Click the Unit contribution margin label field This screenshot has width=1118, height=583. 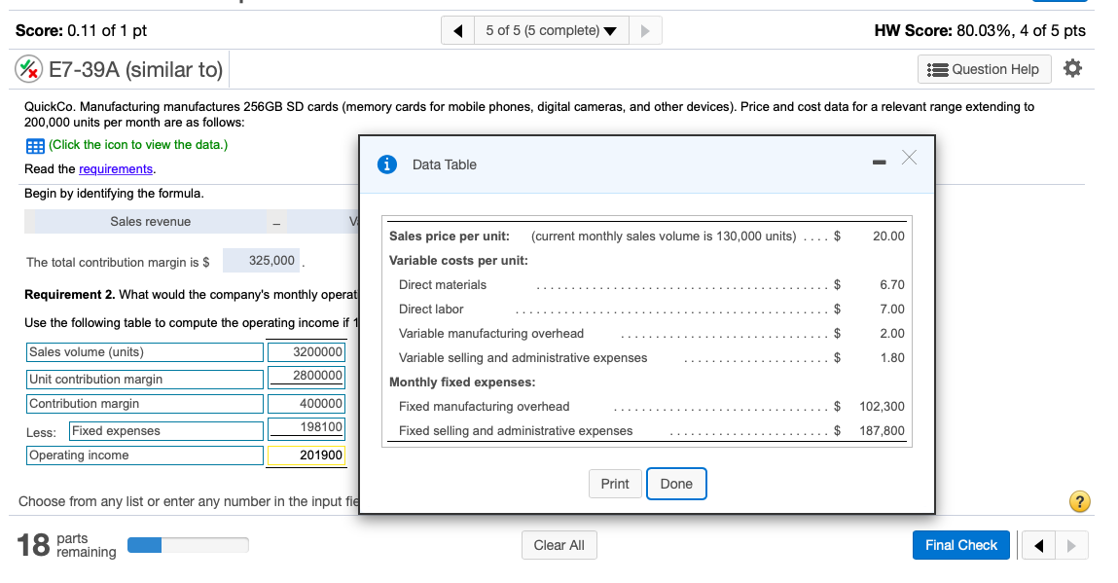pos(145,379)
